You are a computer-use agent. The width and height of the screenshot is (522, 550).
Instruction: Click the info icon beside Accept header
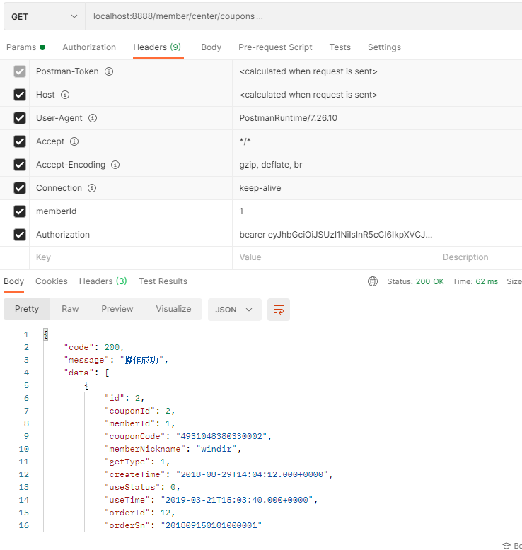(x=74, y=141)
